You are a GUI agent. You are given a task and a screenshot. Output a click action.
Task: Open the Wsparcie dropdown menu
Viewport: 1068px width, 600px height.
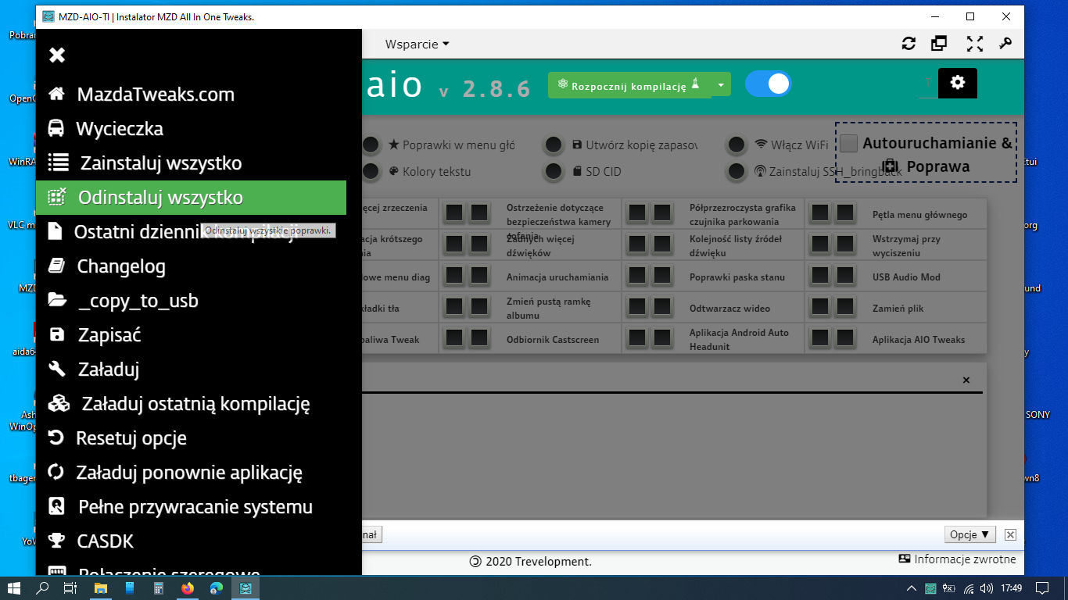click(417, 45)
